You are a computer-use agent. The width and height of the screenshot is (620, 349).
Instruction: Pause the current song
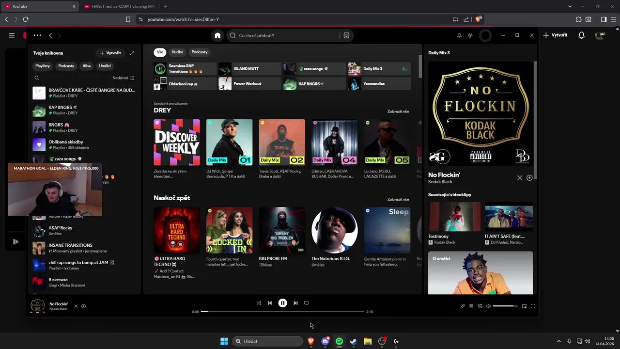tap(282, 303)
